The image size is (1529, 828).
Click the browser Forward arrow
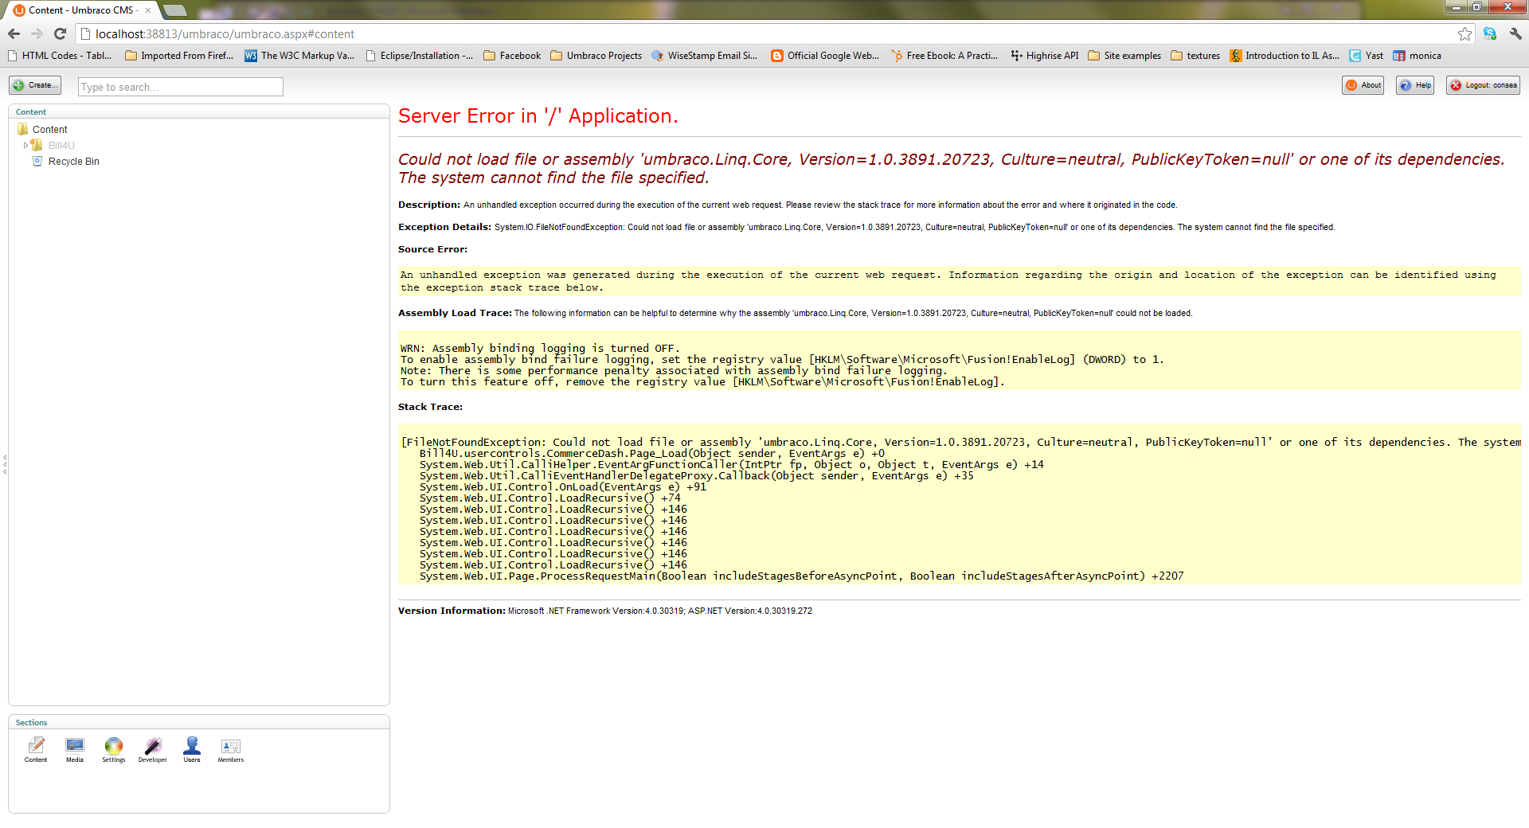pos(37,33)
